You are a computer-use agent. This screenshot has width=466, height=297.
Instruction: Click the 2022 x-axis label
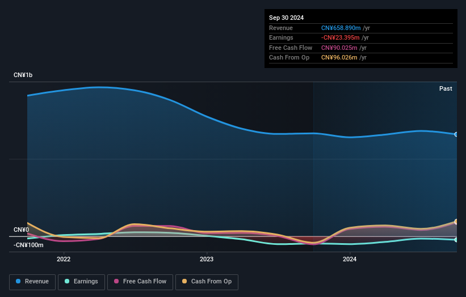(64, 259)
